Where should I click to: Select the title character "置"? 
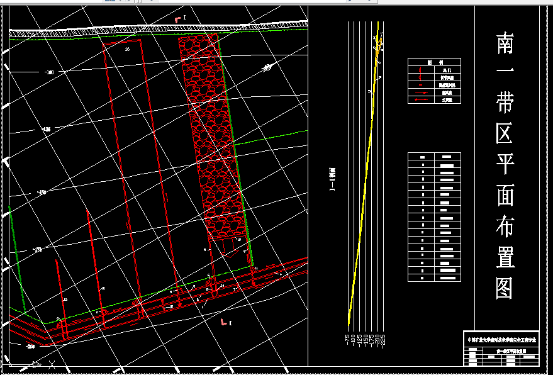(505, 257)
